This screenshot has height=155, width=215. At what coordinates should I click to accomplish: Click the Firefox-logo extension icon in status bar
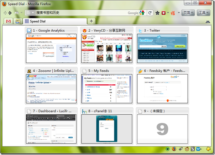click(x=174, y=149)
